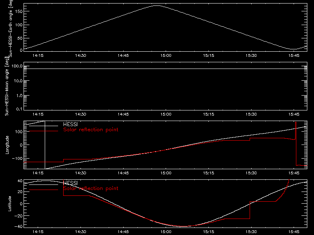Image resolution: width=314 pixels, height=235 pixels.
Task: Click 15:15 time label under Moon angle plot
Action: [x=208, y=114]
